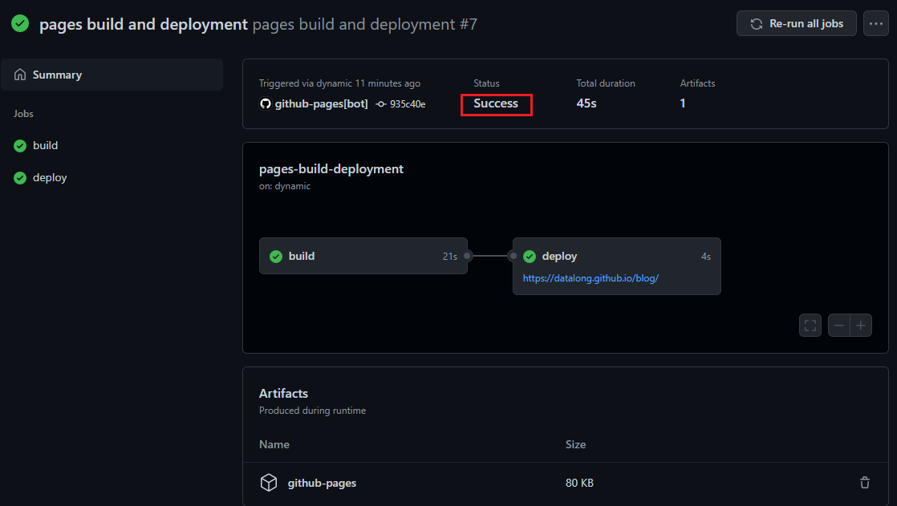Zoom in the workflow graph
This screenshot has width=897, height=506.
click(x=860, y=326)
